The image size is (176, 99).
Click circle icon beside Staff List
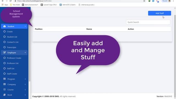[x=4, y=68]
